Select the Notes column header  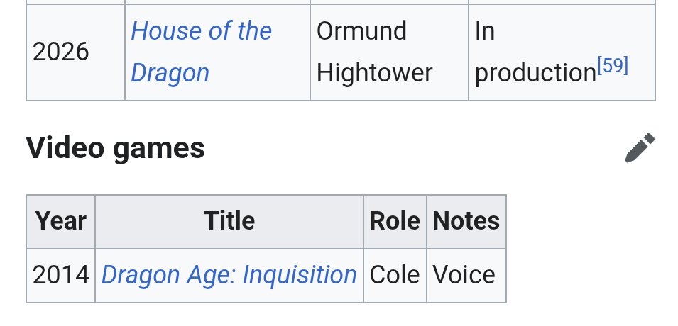(466, 222)
